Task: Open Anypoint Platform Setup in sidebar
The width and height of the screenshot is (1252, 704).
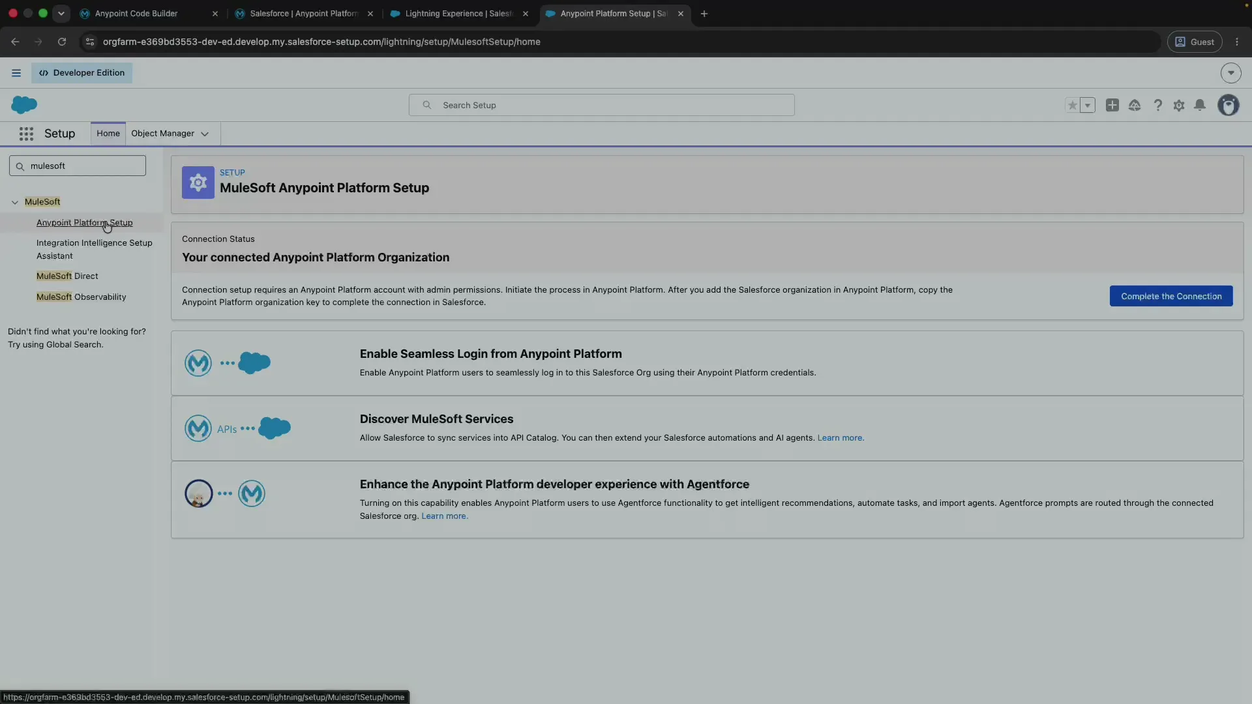Action: (84, 222)
